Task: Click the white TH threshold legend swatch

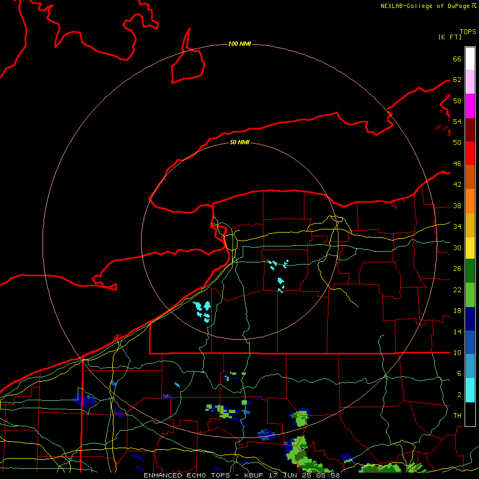Action: [470, 414]
